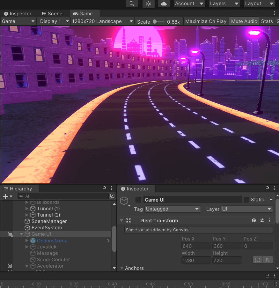Open the cloud services button
The height and width of the screenshot is (288, 279).
click(x=164, y=4)
